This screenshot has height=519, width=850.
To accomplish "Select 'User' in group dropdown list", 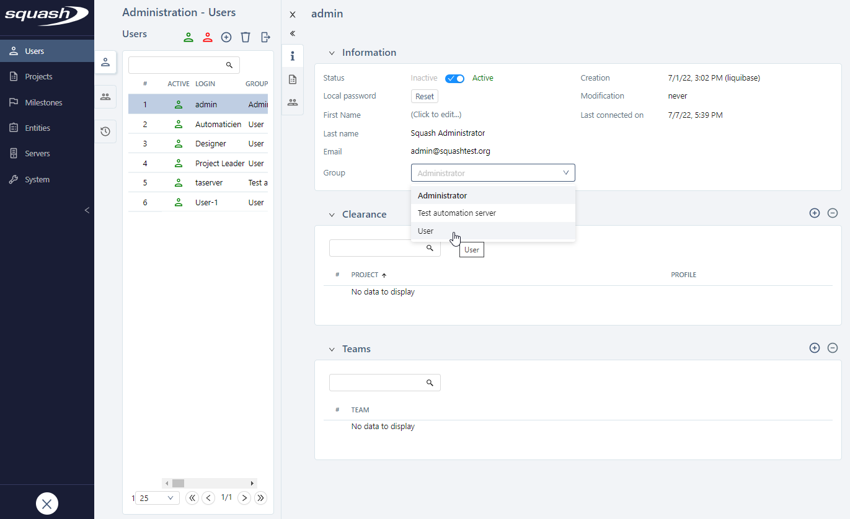I will pos(426,231).
